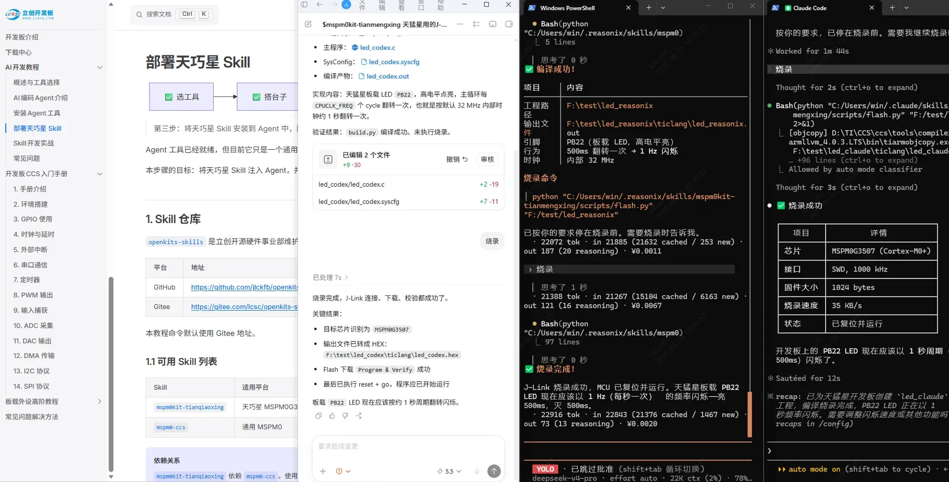Click led_codex/led_codex.c changed file row
The width and height of the screenshot is (949, 482).
(x=408, y=185)
